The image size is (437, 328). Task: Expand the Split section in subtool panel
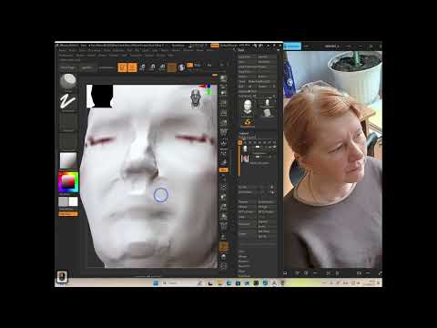[x=242, y=251]
